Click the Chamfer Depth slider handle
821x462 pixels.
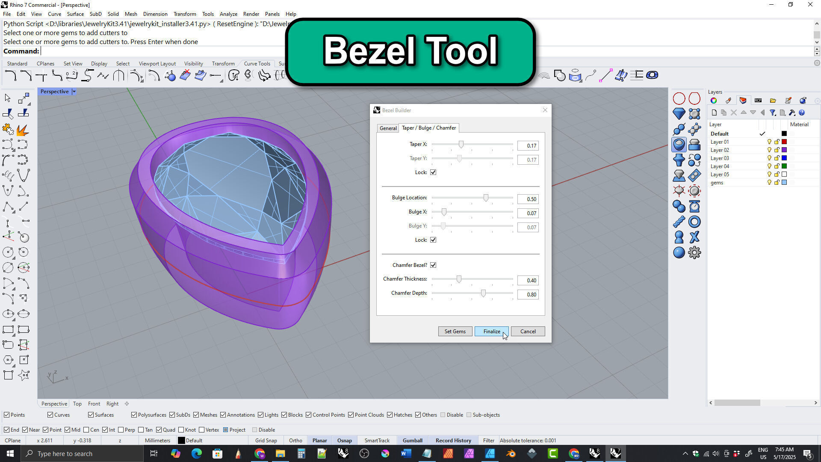pyautogui.click(x=483, y=293)
